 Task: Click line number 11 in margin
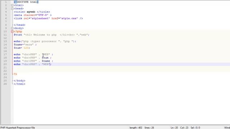pyautogui.click(x=5, y=35)
